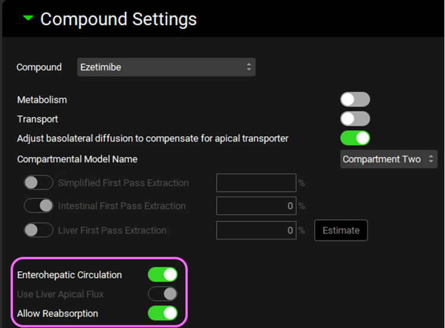The height and width of the screenshot is (328, 445).
Task: Enable the Metabolism toggle
Action: coord(355,99)
